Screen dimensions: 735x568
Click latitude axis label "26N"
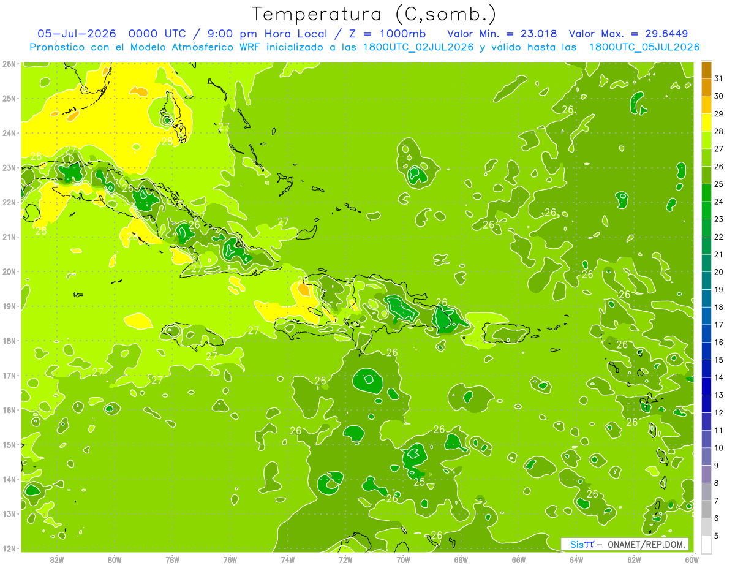[x=9, y=64]
